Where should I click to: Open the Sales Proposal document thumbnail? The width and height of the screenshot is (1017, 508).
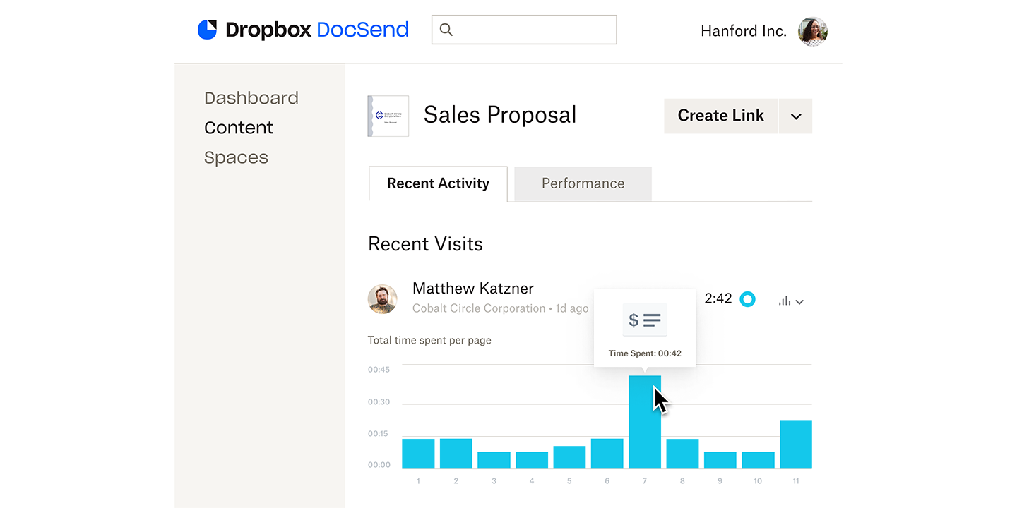coord(388,116)
